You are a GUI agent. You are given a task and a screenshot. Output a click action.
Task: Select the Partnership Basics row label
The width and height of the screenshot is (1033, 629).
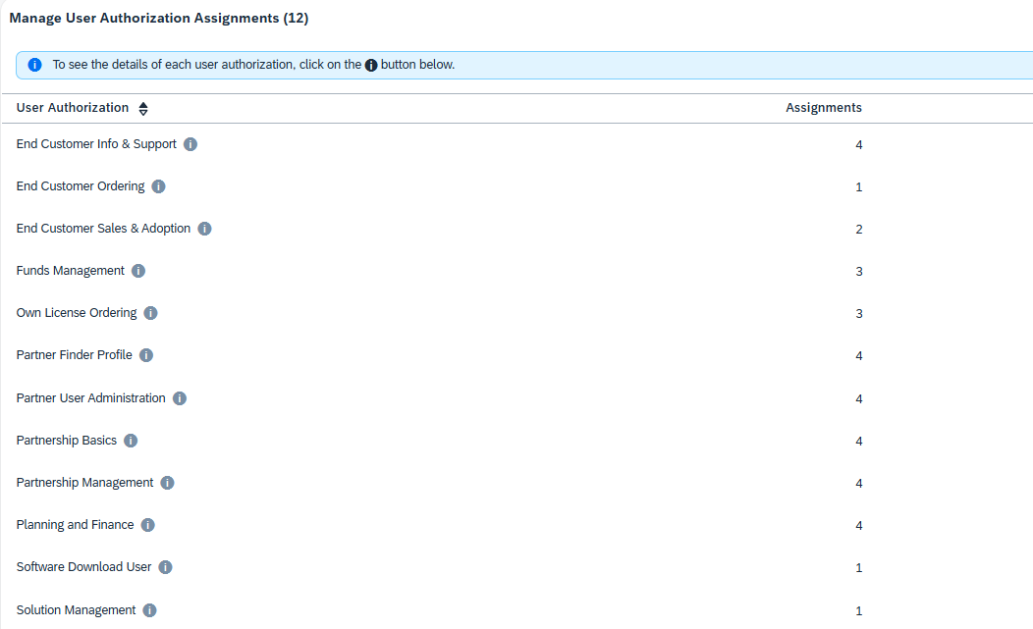67,441
